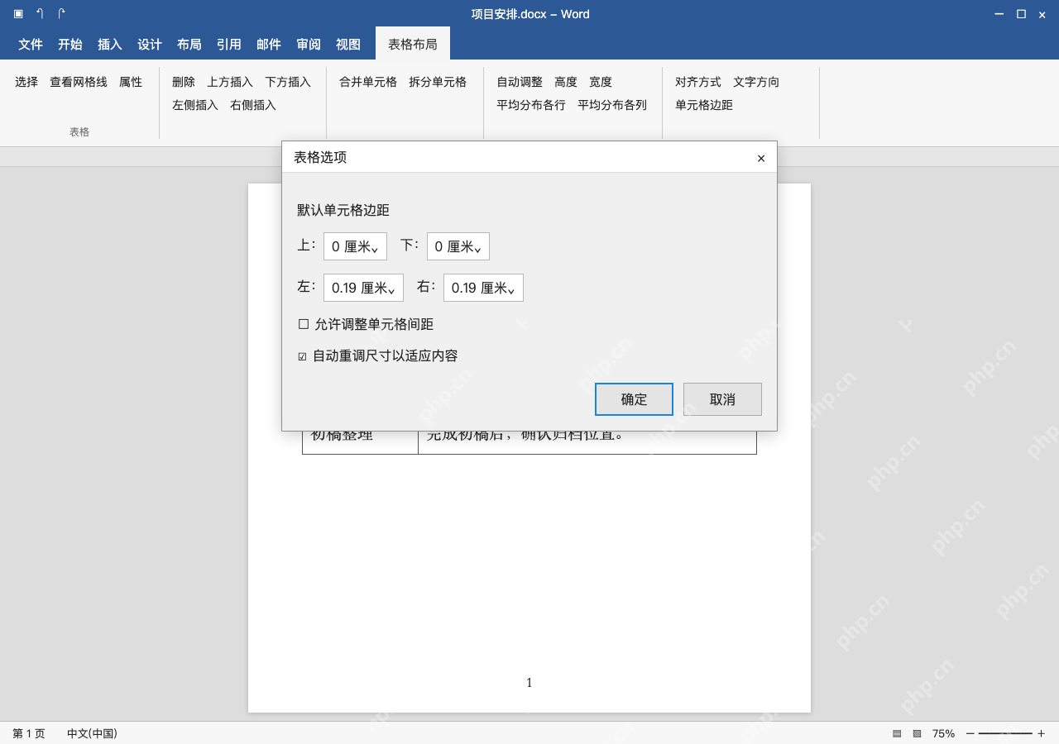Click 上方插入 command
The width and height of the screenshot is (1059, 744).
(230, 82)
